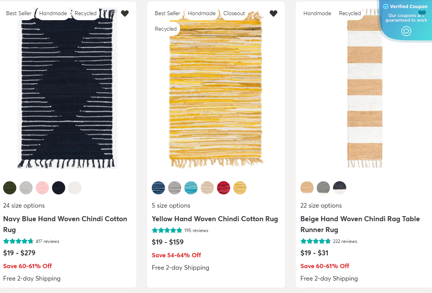Screen dimensions: 432x293
Task: Select the Handmade tag on the beige runner card
Action: pos(317,13)
